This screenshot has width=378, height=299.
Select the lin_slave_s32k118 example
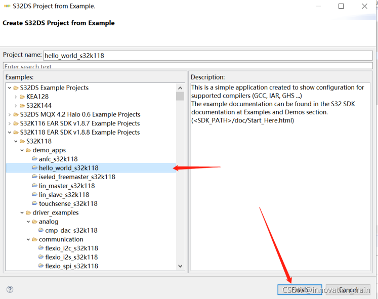click(64, 195)
